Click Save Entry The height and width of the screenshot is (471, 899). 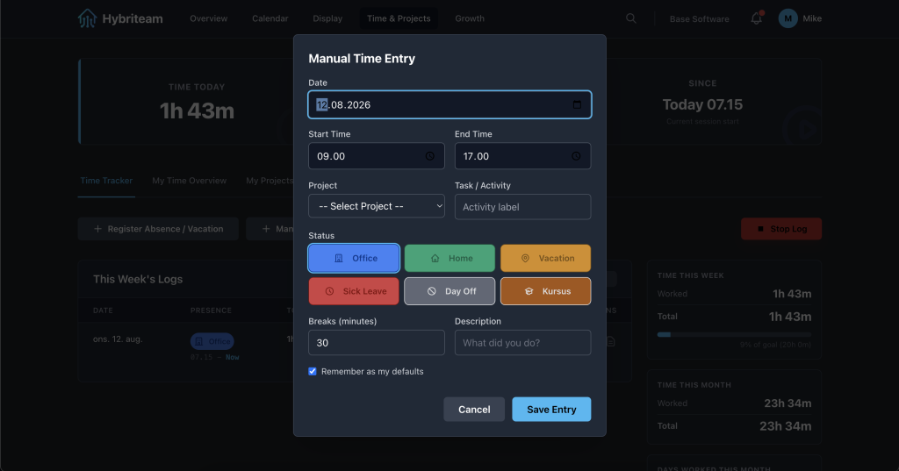(551, 409)
